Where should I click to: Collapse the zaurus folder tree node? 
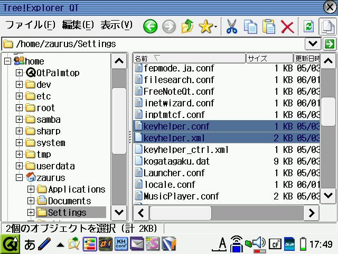pyautogui.click(x=20, y=178)
